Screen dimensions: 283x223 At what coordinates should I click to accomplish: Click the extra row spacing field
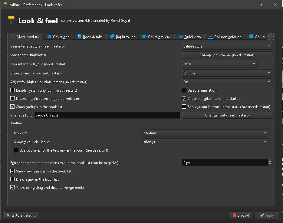[x=225, y=162]
